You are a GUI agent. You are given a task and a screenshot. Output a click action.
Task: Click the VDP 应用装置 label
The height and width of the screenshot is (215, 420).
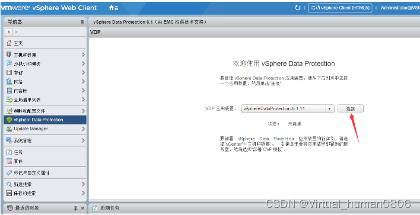click(221, 109)
